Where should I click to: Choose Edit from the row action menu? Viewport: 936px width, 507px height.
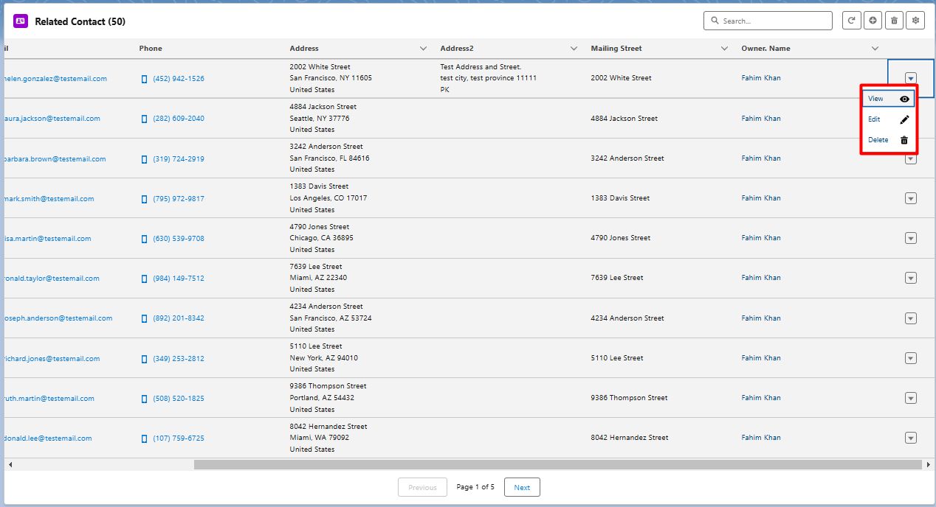889,119
